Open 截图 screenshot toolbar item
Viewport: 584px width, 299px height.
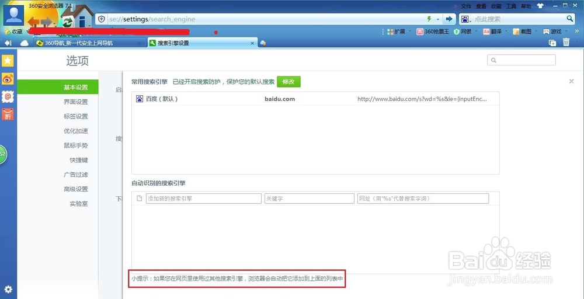(x=522, y=32)
